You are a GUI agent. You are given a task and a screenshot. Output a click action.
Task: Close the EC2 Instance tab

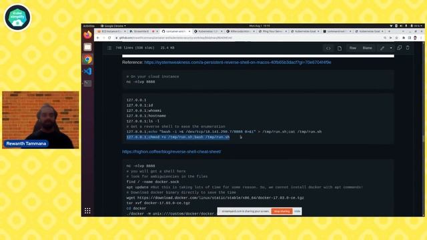pyautogui.click(x=125, y=31)
